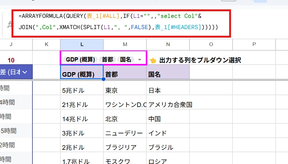The image size is (288, 164).
Task: Click the cell containing ロシア
Action: 168,158
